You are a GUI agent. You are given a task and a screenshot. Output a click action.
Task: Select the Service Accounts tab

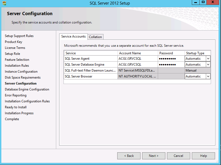coord(73,36)
